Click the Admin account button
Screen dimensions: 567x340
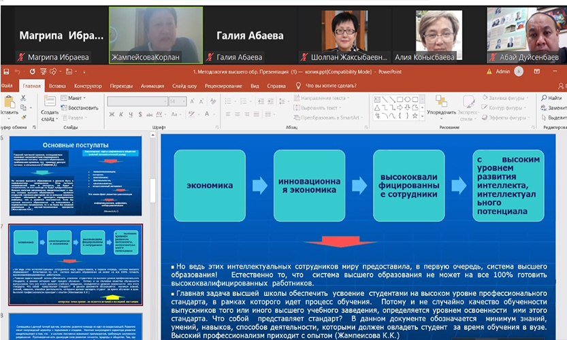pyautogui.click(x=498, y=71)
